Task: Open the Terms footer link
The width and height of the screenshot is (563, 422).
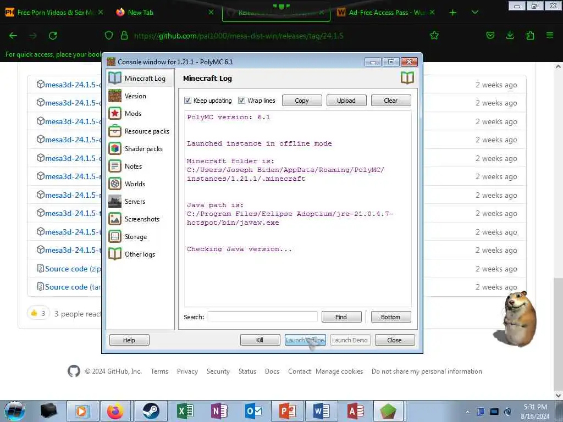Action: click(x=159, y=371)
